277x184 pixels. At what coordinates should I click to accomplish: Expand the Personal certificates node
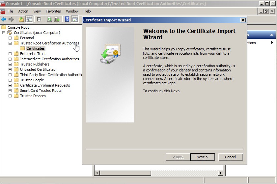pyautogui.click(x=10, y=38)
